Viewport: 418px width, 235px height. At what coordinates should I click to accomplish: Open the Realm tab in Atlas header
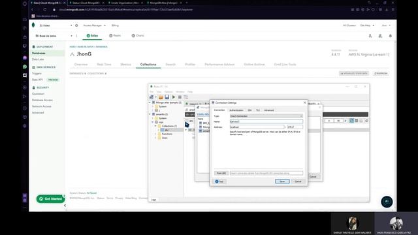[115, 35]
